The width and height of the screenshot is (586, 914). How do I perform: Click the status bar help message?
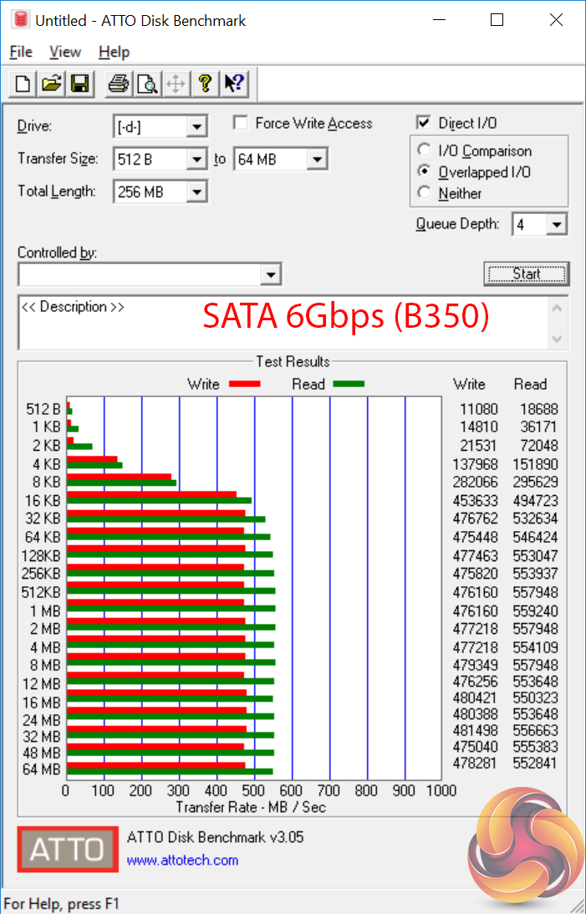(x=61, y=904)
